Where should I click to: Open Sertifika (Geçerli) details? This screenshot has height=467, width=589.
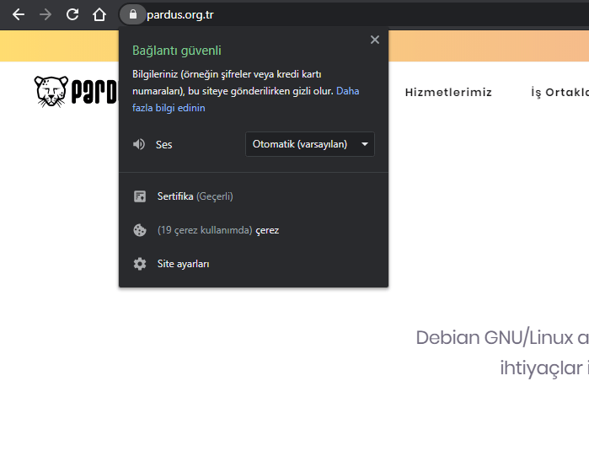tap(195, 196)
